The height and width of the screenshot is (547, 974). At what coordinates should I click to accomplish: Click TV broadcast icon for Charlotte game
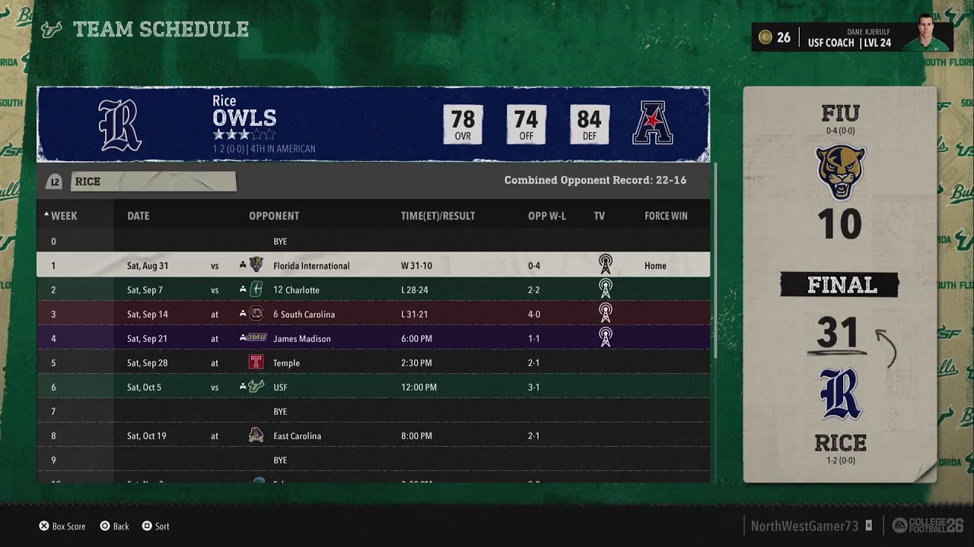605,289
